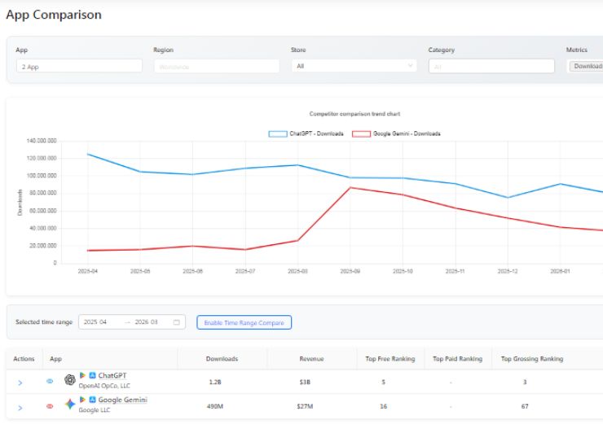Click the App Comparison page heading
Screen dimensions: 603x429
coord(54,15)
